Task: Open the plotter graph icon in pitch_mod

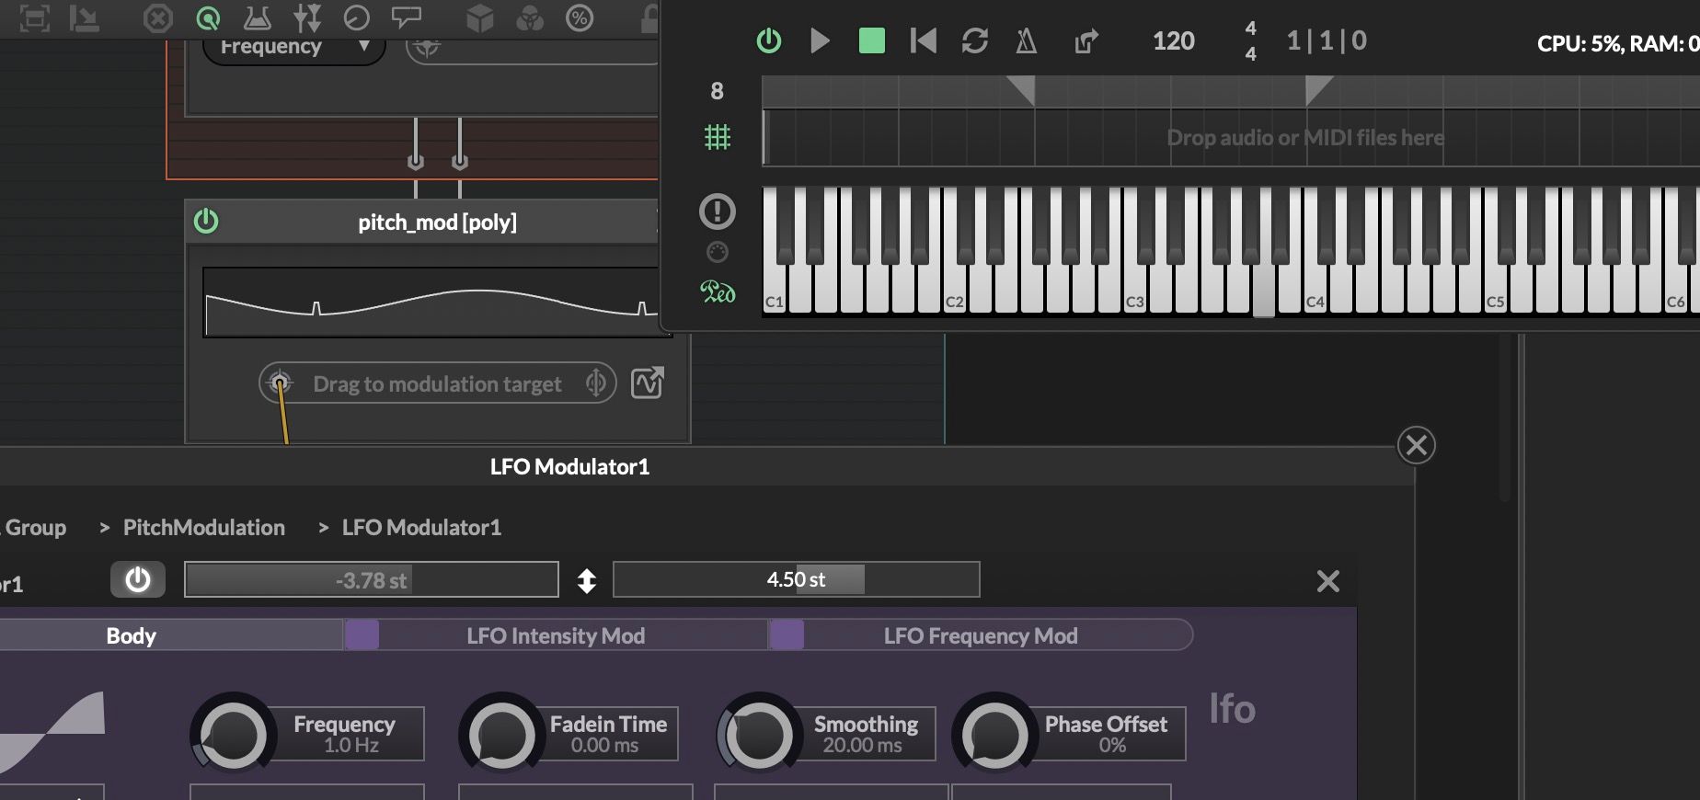Action: coord(648,383)
